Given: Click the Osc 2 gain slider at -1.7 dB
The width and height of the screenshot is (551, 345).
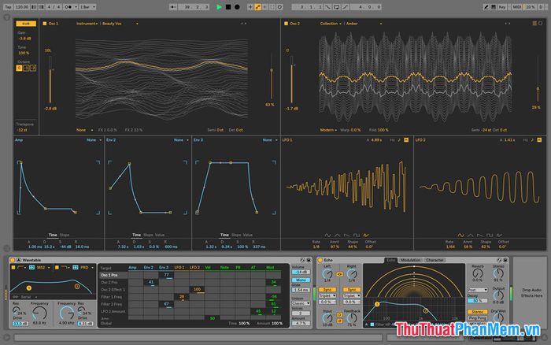Looking at the screenshot, I should 292,81.
